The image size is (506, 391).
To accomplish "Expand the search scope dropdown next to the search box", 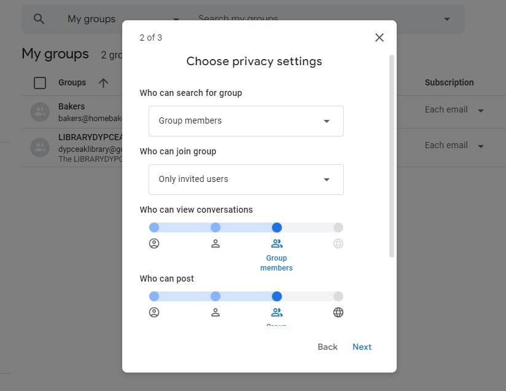I will (x=446, y=18).
